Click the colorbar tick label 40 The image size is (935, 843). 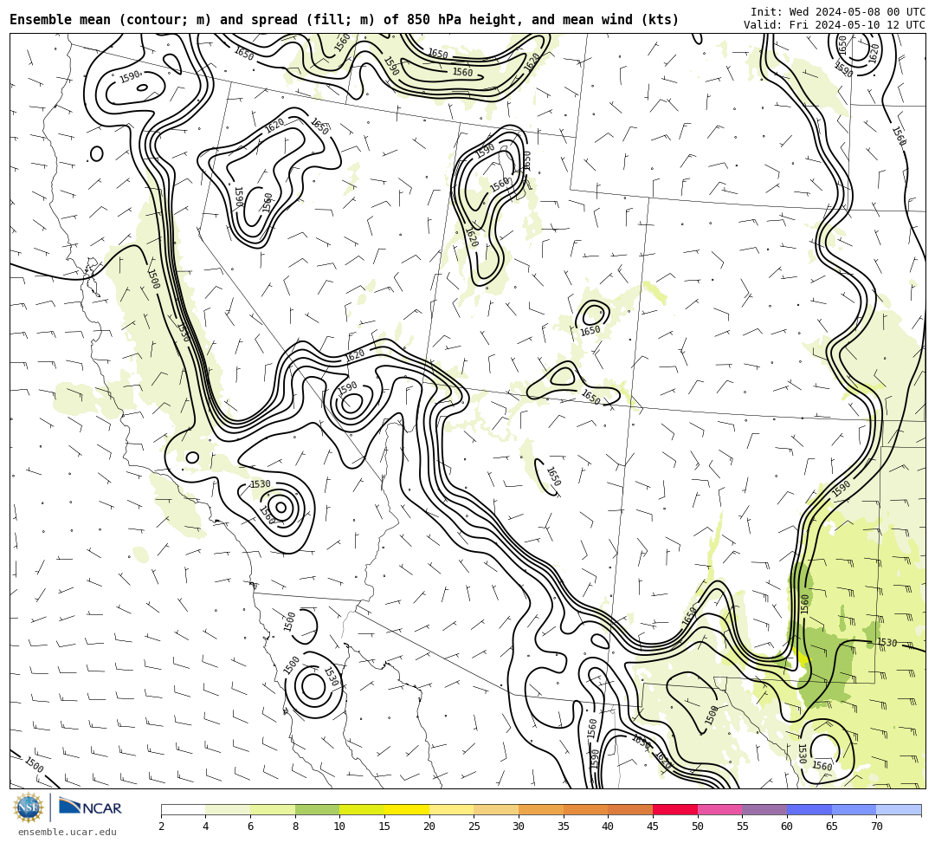tap(609, 827)
